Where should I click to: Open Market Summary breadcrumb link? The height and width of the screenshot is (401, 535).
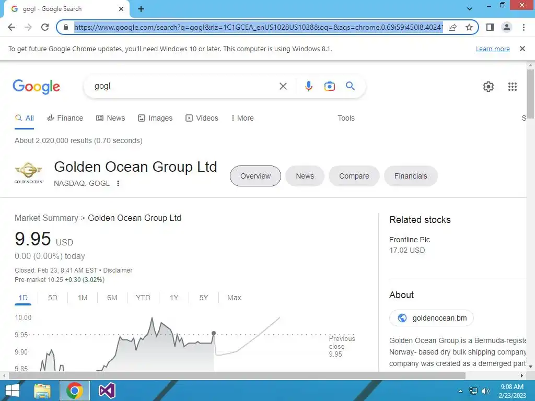click(46, 218)
